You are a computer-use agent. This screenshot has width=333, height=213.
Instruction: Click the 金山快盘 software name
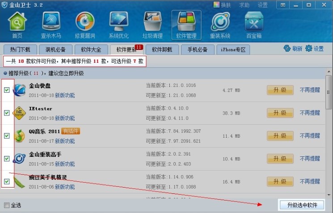40,86
